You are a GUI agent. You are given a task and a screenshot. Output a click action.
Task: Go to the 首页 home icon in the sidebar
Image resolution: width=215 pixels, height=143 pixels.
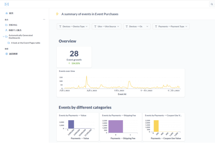[x=7, y=13]
